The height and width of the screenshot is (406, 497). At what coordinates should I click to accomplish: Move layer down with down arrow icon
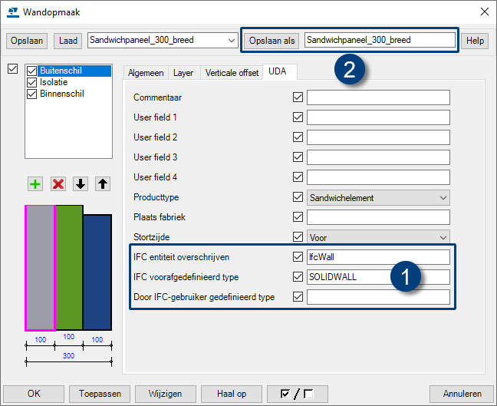[x=81, y=184]
